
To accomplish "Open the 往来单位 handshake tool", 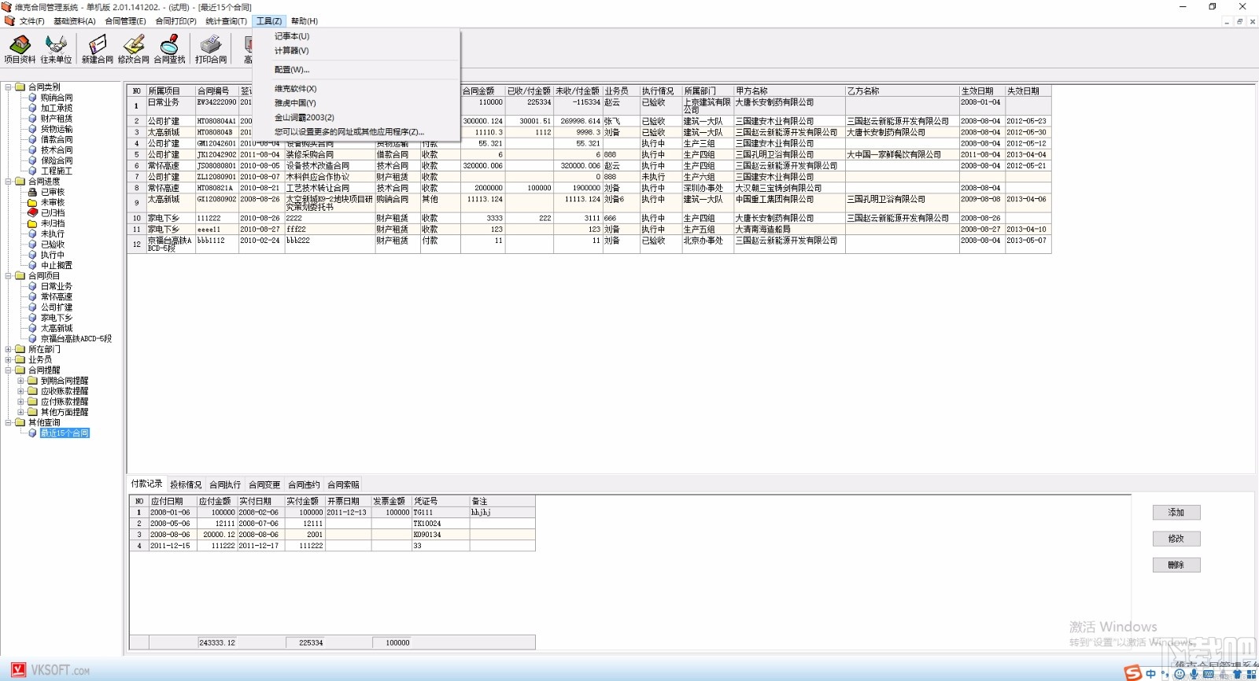I will (56, 49).
